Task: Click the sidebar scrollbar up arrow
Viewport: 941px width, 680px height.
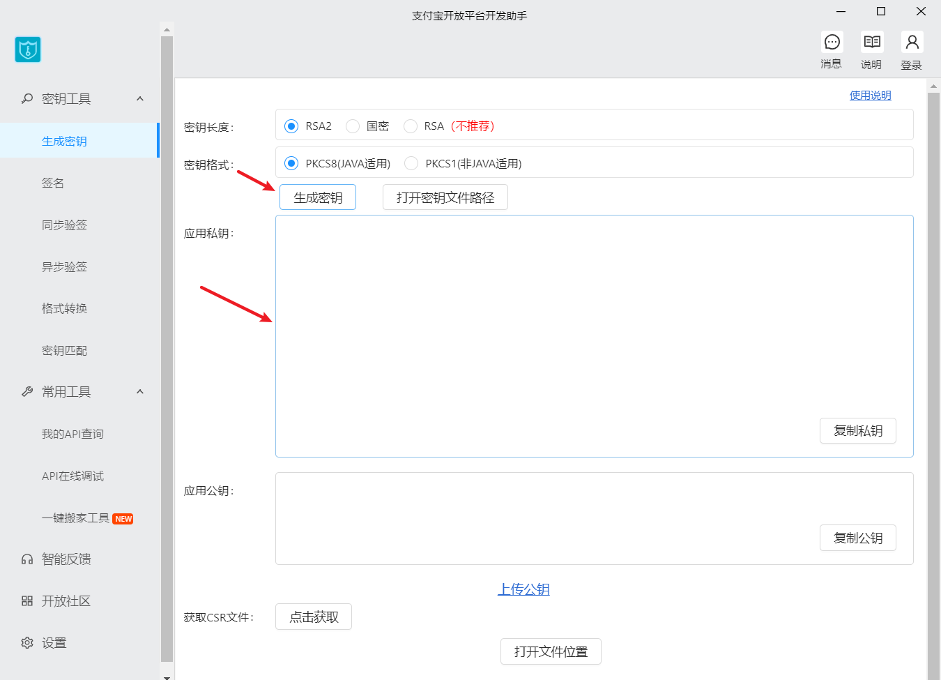Action: coord(167,29)
